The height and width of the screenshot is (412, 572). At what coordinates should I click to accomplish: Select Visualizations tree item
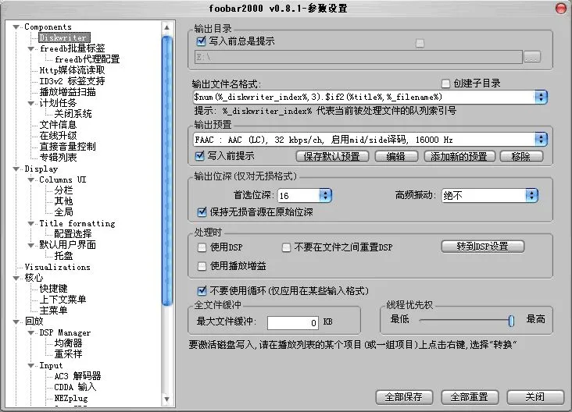point(57,268)
